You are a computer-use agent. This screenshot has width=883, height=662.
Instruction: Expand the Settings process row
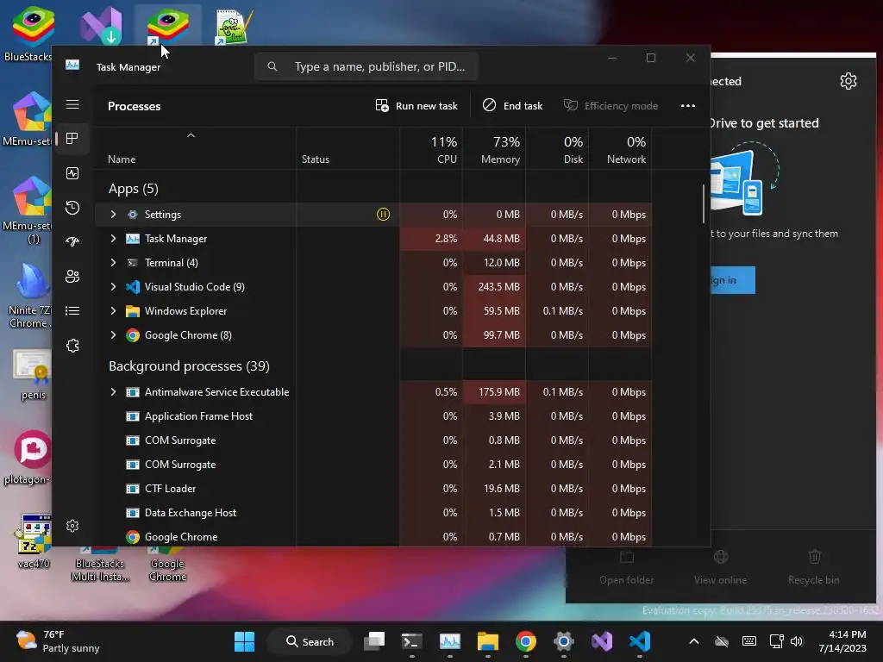[113, 215]
